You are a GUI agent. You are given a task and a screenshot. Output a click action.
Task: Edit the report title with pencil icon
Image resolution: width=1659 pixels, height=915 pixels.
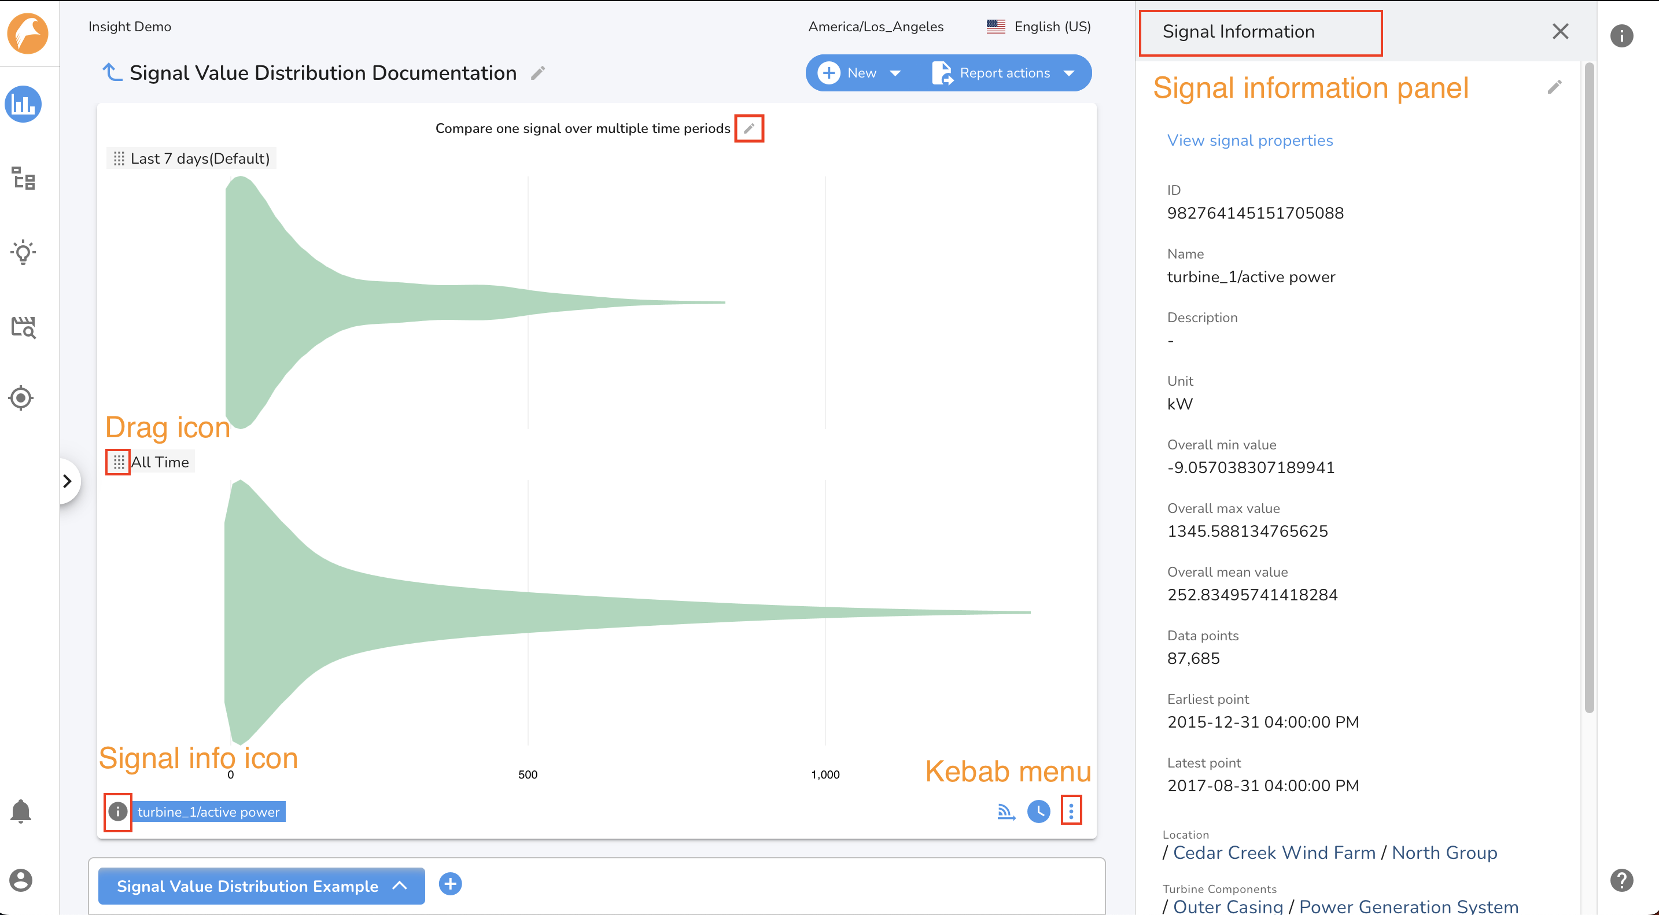coord(538,73)
